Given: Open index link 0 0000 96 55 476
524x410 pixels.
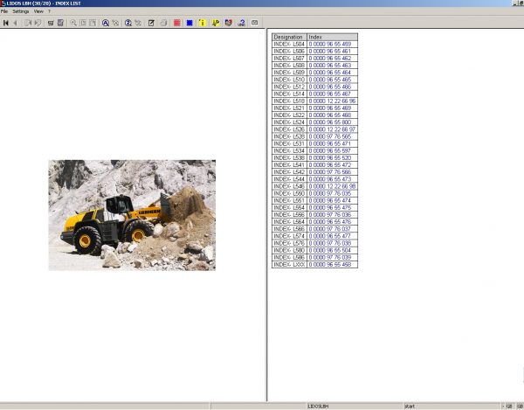Looking at the screenshot, I should (x=330, y=222).
